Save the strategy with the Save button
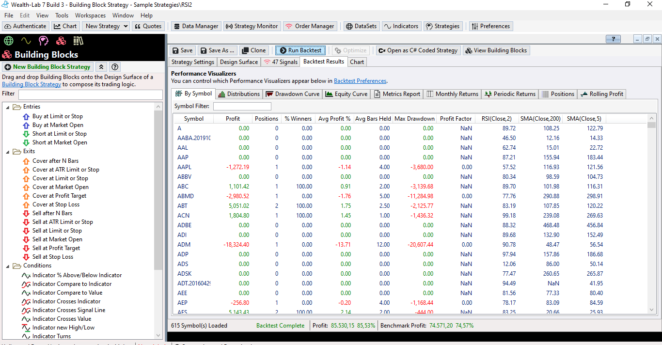662x345 pixels. (182, 50)
